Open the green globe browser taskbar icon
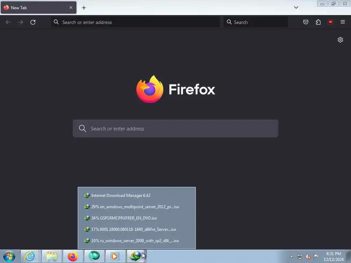Viewport: 351px width, 263px height. [94, 256]
